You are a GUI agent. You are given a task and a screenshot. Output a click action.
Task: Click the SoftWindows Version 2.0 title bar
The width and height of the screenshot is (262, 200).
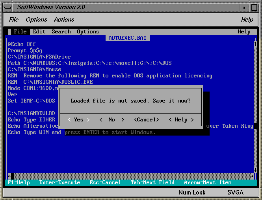126,7
